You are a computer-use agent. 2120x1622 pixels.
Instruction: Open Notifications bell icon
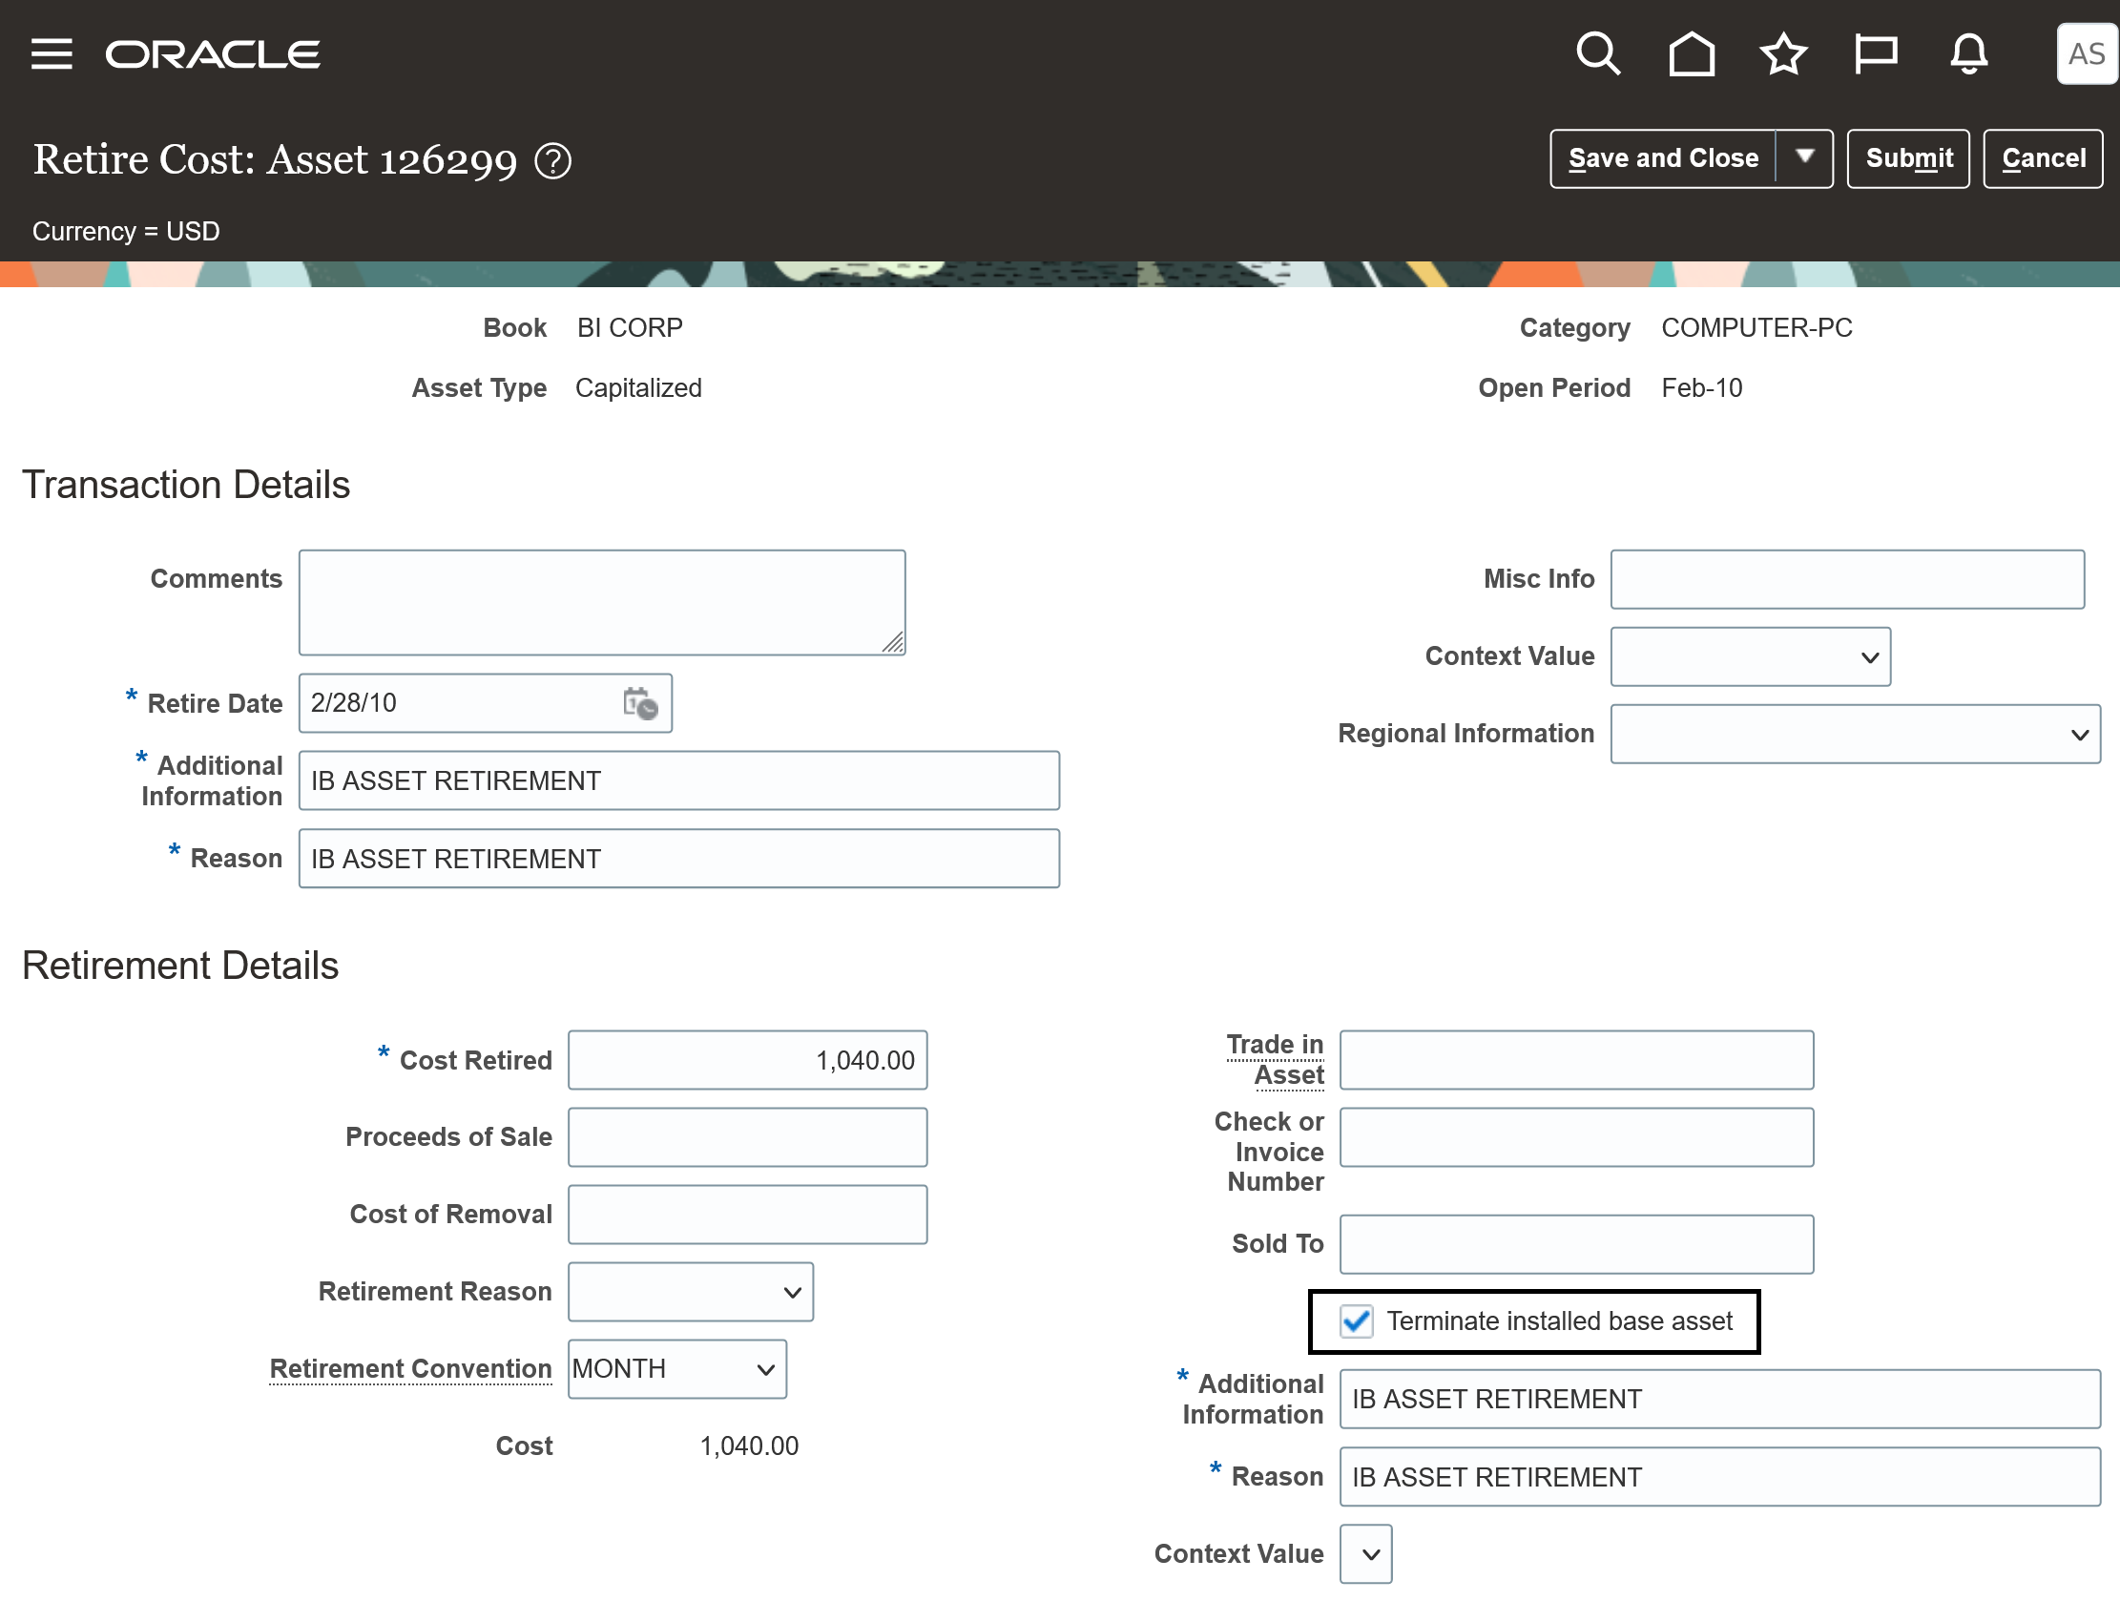(1968, 53)
